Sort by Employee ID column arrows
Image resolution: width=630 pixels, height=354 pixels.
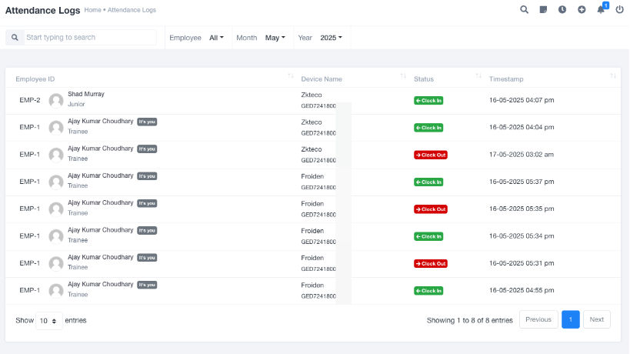[291, 76]
